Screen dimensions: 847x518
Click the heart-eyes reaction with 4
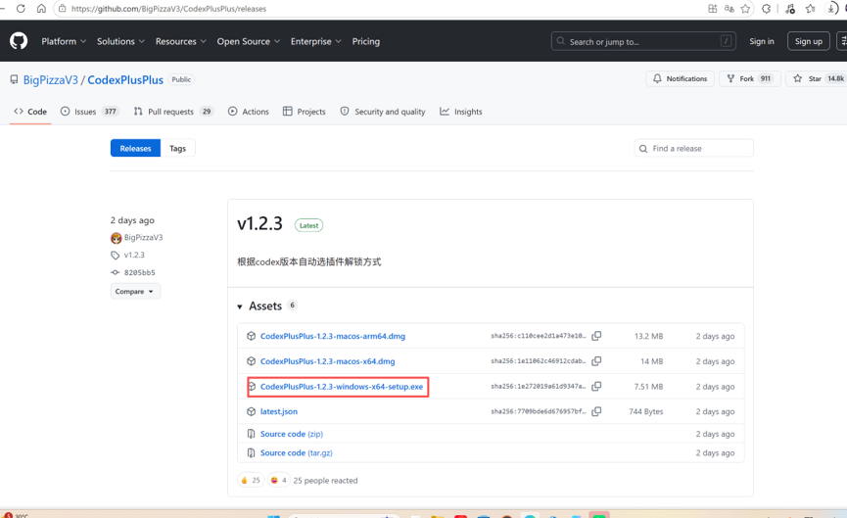[279, 480]
